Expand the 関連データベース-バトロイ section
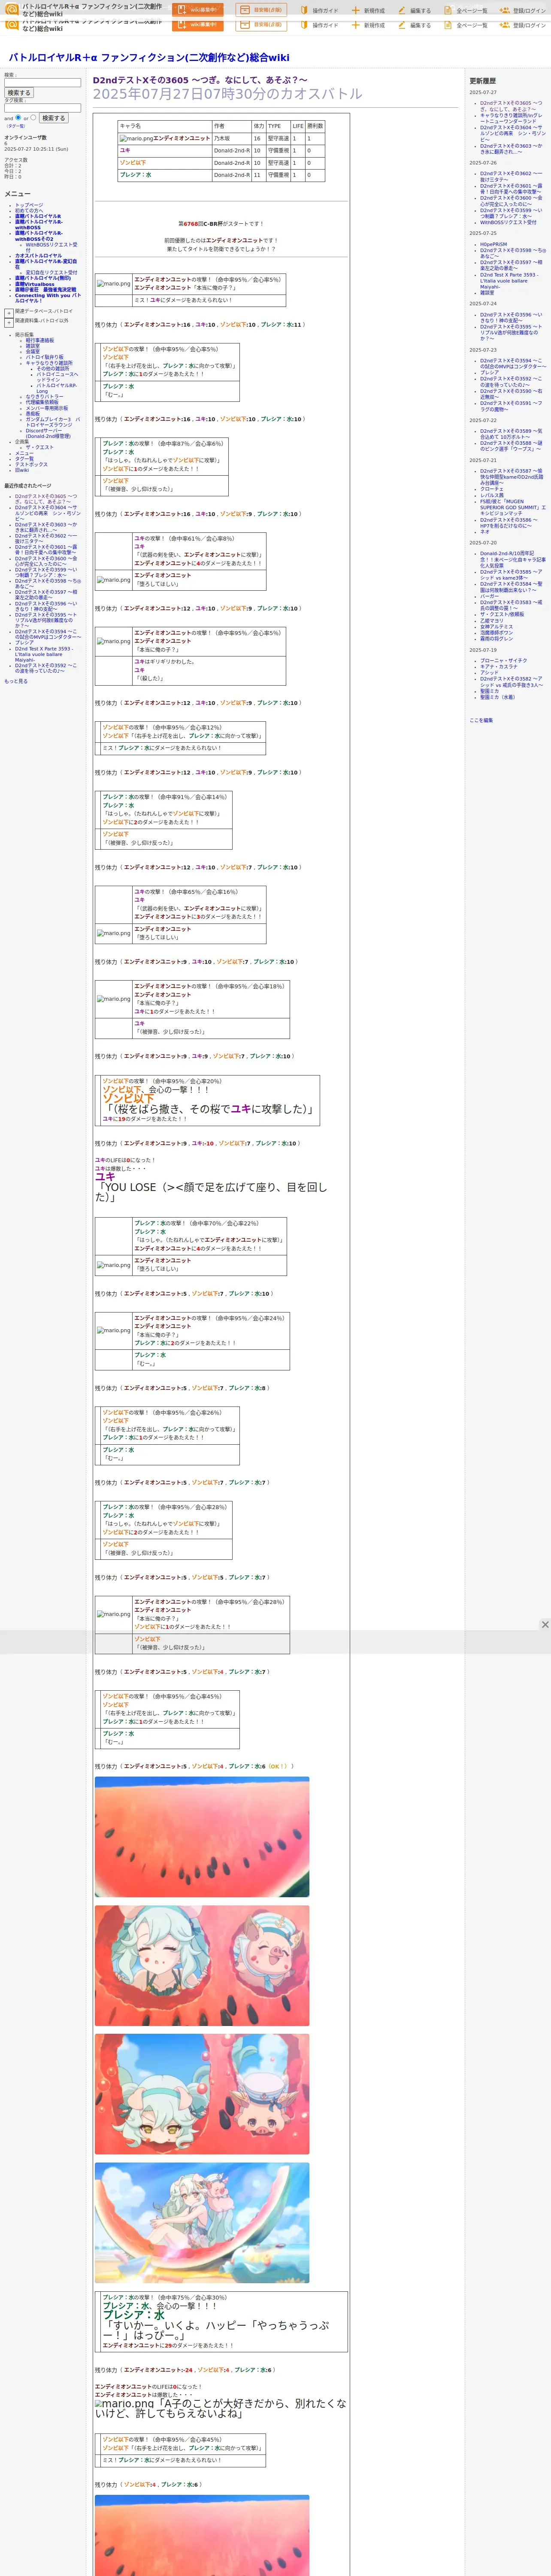Image resolution: width=551 pixels, height=2576 pixels. 9,313
